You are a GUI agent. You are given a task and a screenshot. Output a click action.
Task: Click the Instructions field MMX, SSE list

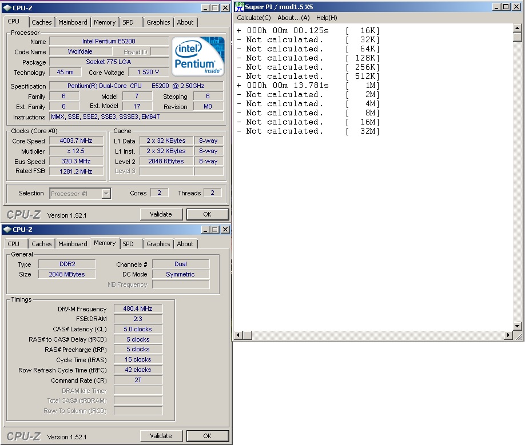click(x=136, y=117)
